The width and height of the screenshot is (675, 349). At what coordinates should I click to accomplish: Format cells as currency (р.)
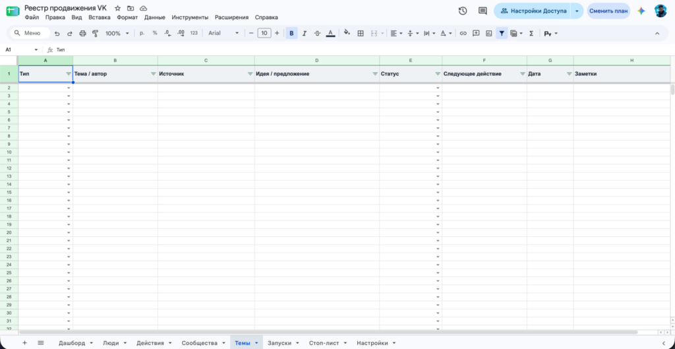click(x=142, y=33)
